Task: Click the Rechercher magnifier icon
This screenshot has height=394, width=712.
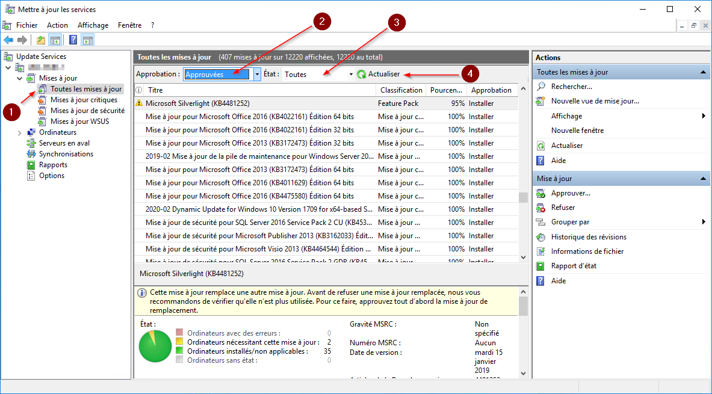Action: (x=540, y=87)
